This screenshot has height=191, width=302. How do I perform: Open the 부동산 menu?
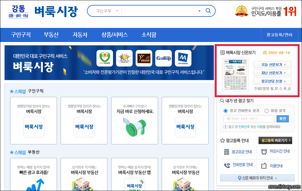click(x=51, y=35)
